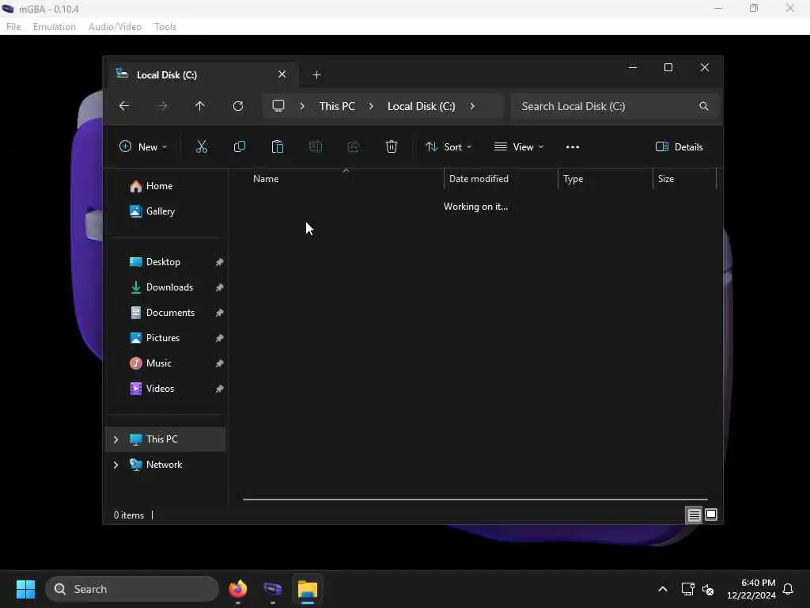Click the taskbar Search box

(x=132, y=589)
